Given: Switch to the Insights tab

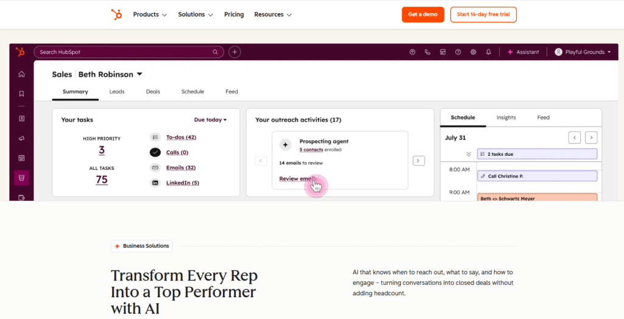Looking at the screenshot, I should click(x=506, y=117).
